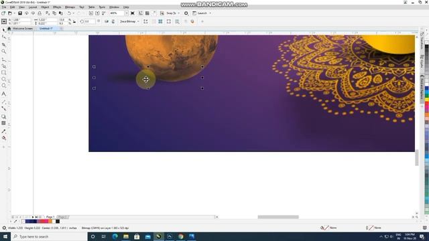
Task: Open Chrome from the taskbar
Action: 180,236
